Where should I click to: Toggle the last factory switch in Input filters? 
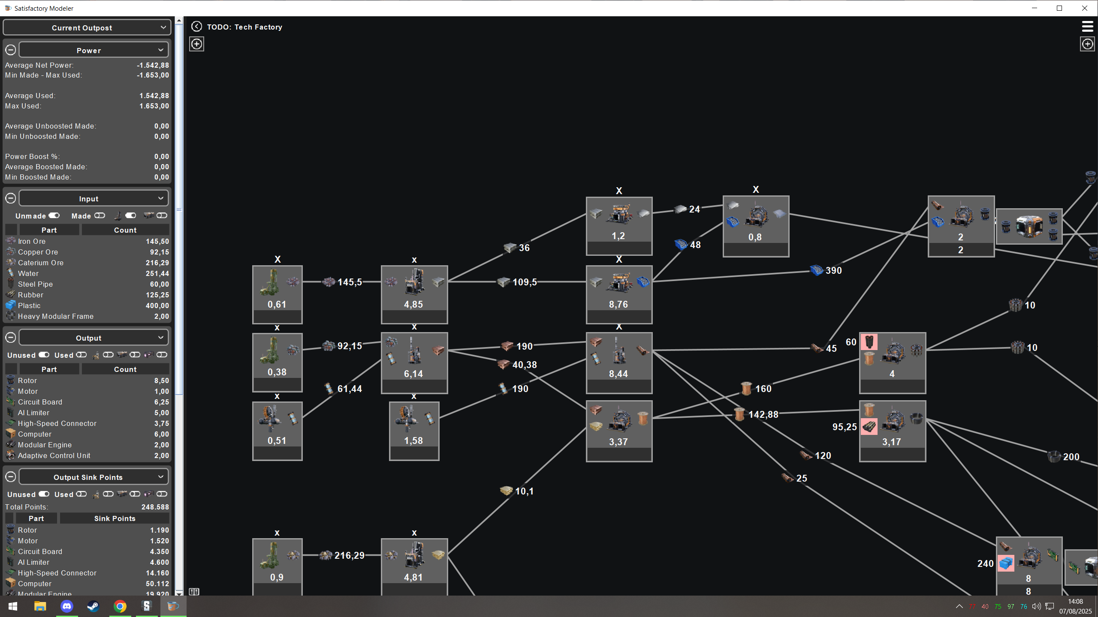162,216
